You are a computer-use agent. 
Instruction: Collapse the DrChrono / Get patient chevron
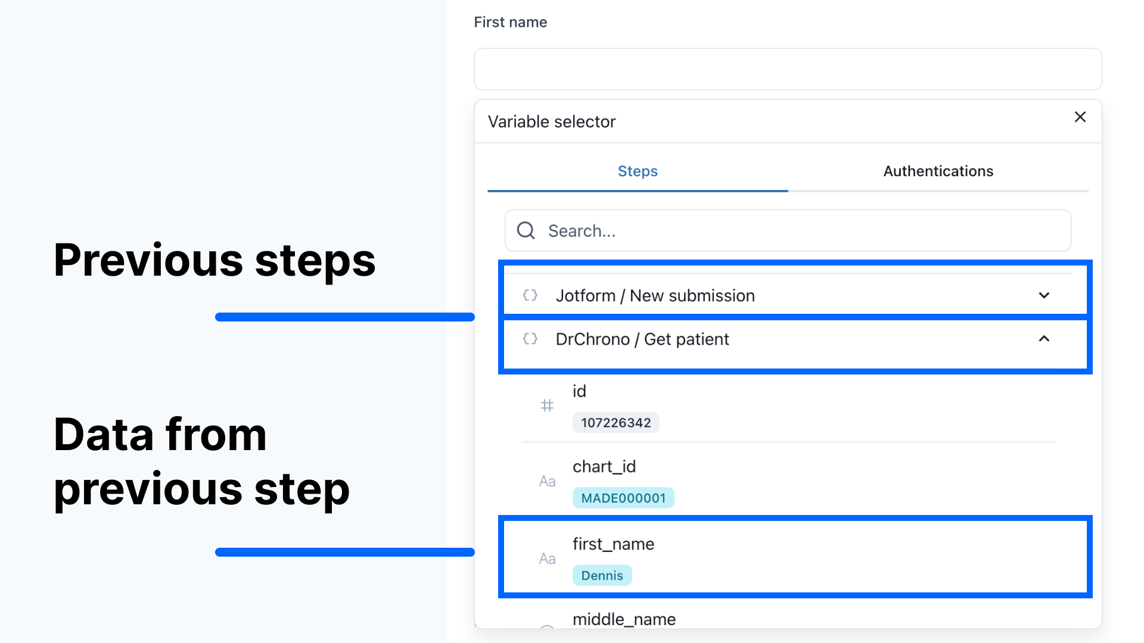[x=1044, y=339]
